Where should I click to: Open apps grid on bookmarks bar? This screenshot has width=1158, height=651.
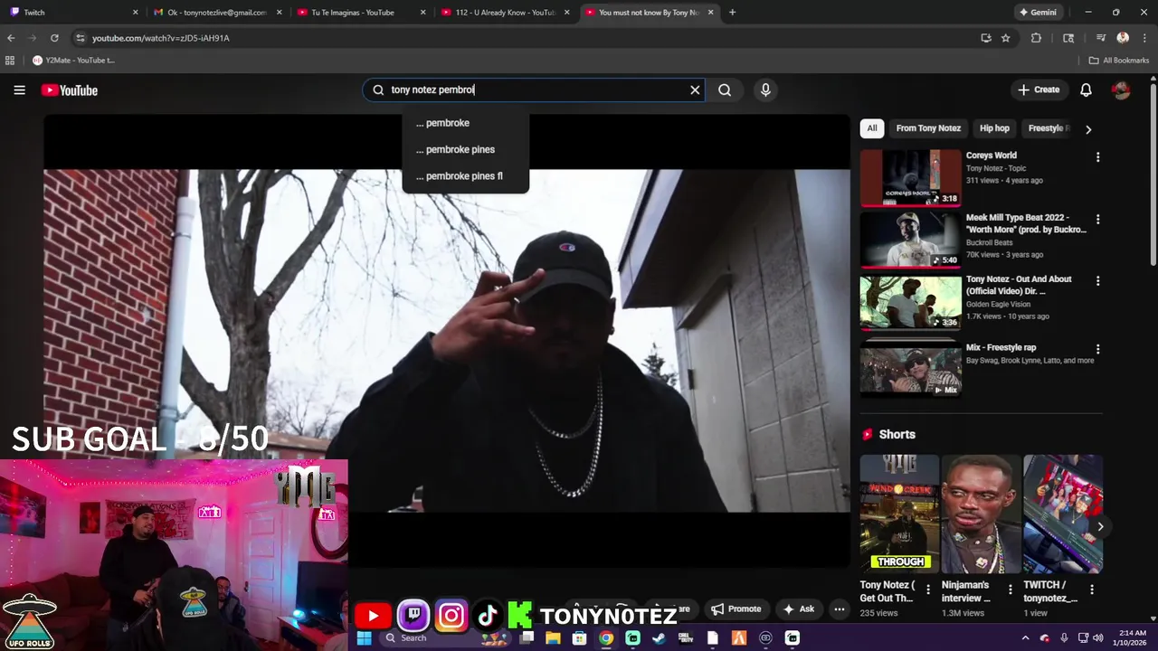point(10,61)
